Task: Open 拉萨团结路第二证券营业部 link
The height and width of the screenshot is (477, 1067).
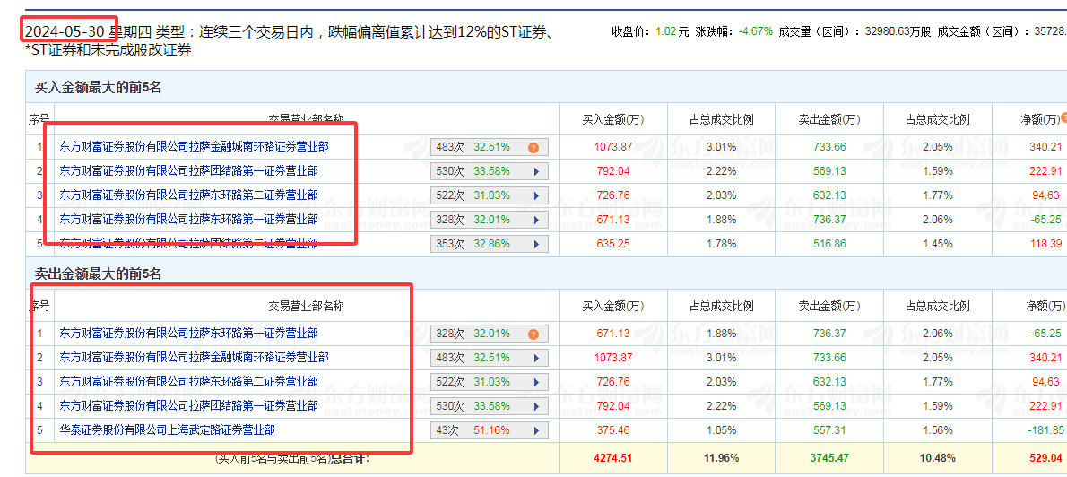Action: coord(188,243)
